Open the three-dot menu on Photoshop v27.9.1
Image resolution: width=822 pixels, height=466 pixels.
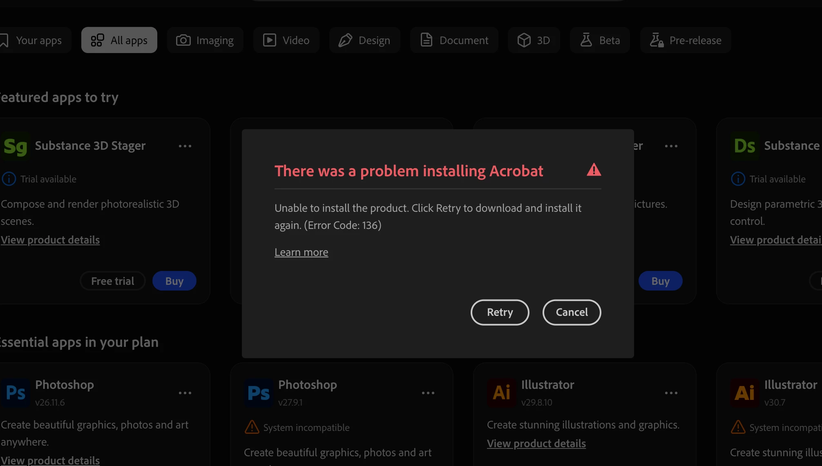click(x=428, y=393)
